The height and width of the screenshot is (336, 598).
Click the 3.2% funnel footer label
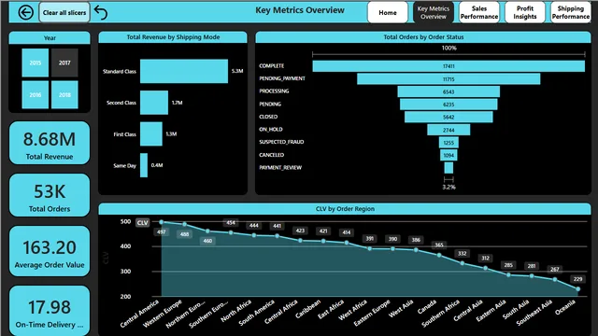tap(448, 187)
